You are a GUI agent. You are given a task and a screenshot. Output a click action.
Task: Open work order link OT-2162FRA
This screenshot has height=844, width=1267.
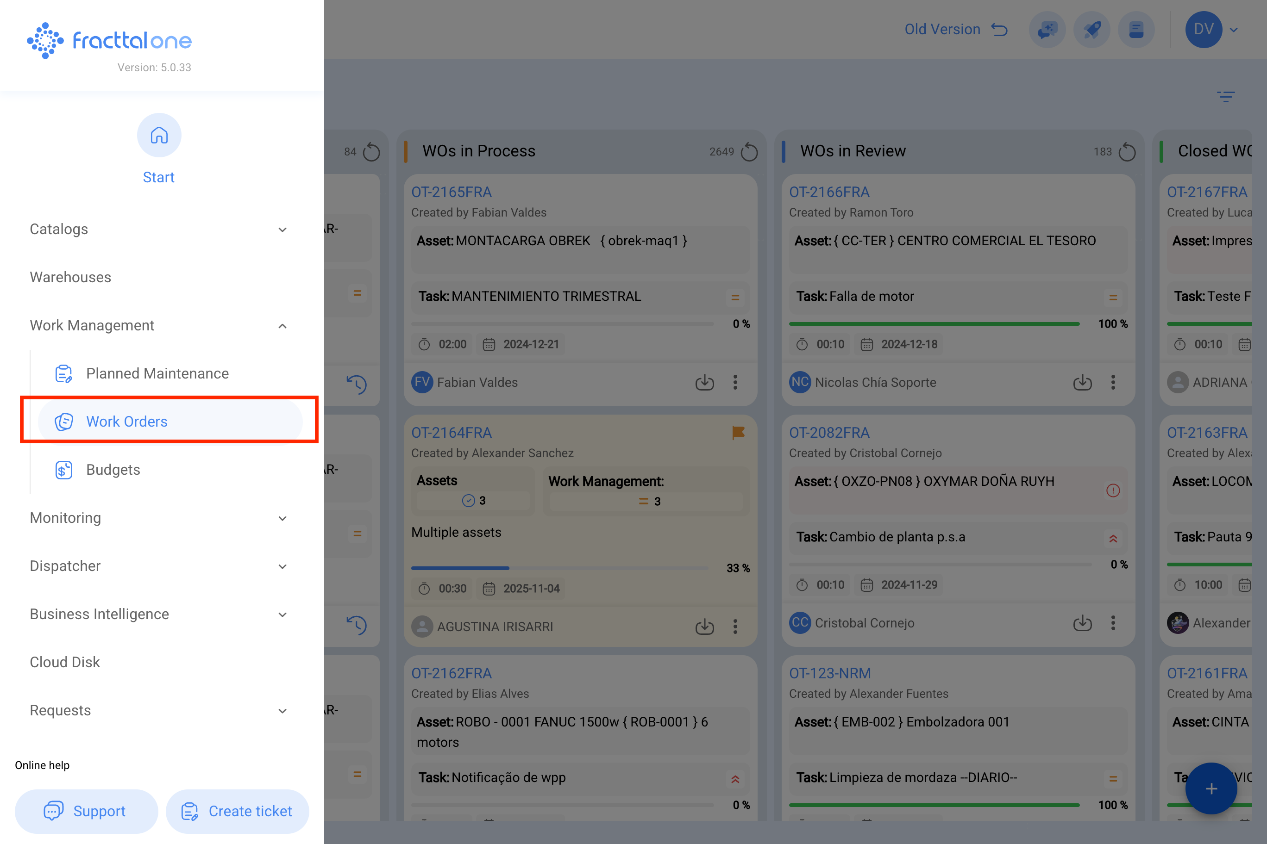[452, 673]
